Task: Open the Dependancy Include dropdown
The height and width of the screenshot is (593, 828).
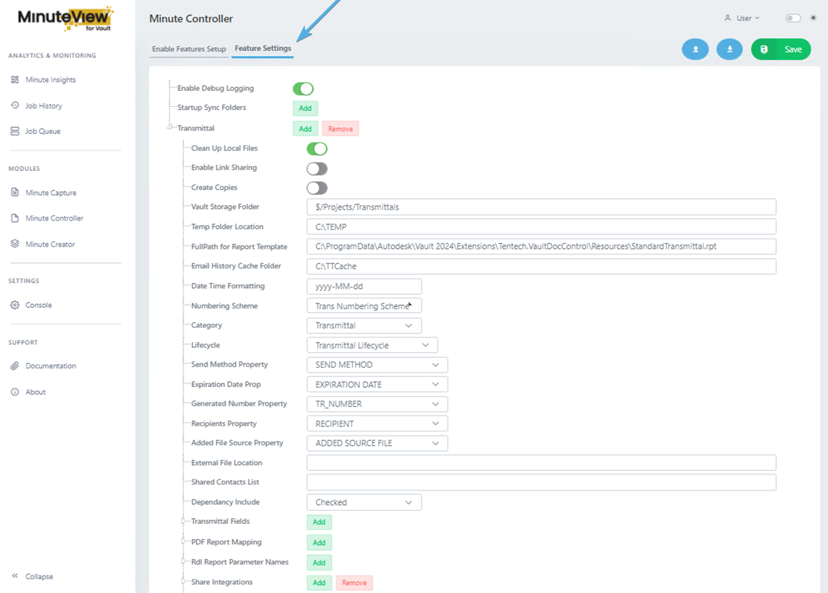Action: click(364, 503)
